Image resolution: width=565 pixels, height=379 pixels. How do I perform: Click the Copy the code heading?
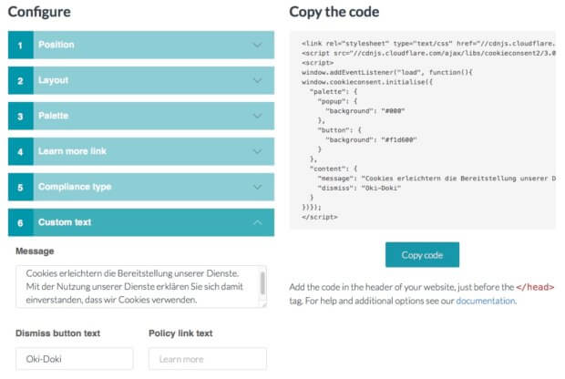(x=334, y=12)
